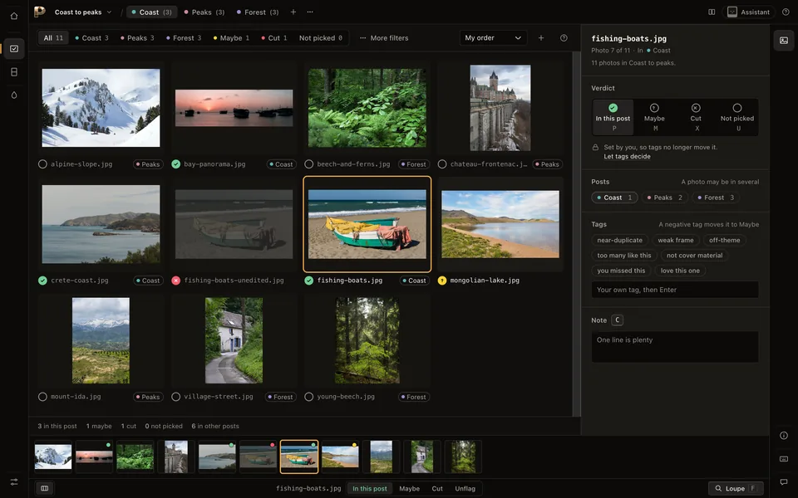Viewport: 798px width, 498px height.
Task: Click Unflag in the bottom bar
Action: (465, 488)
